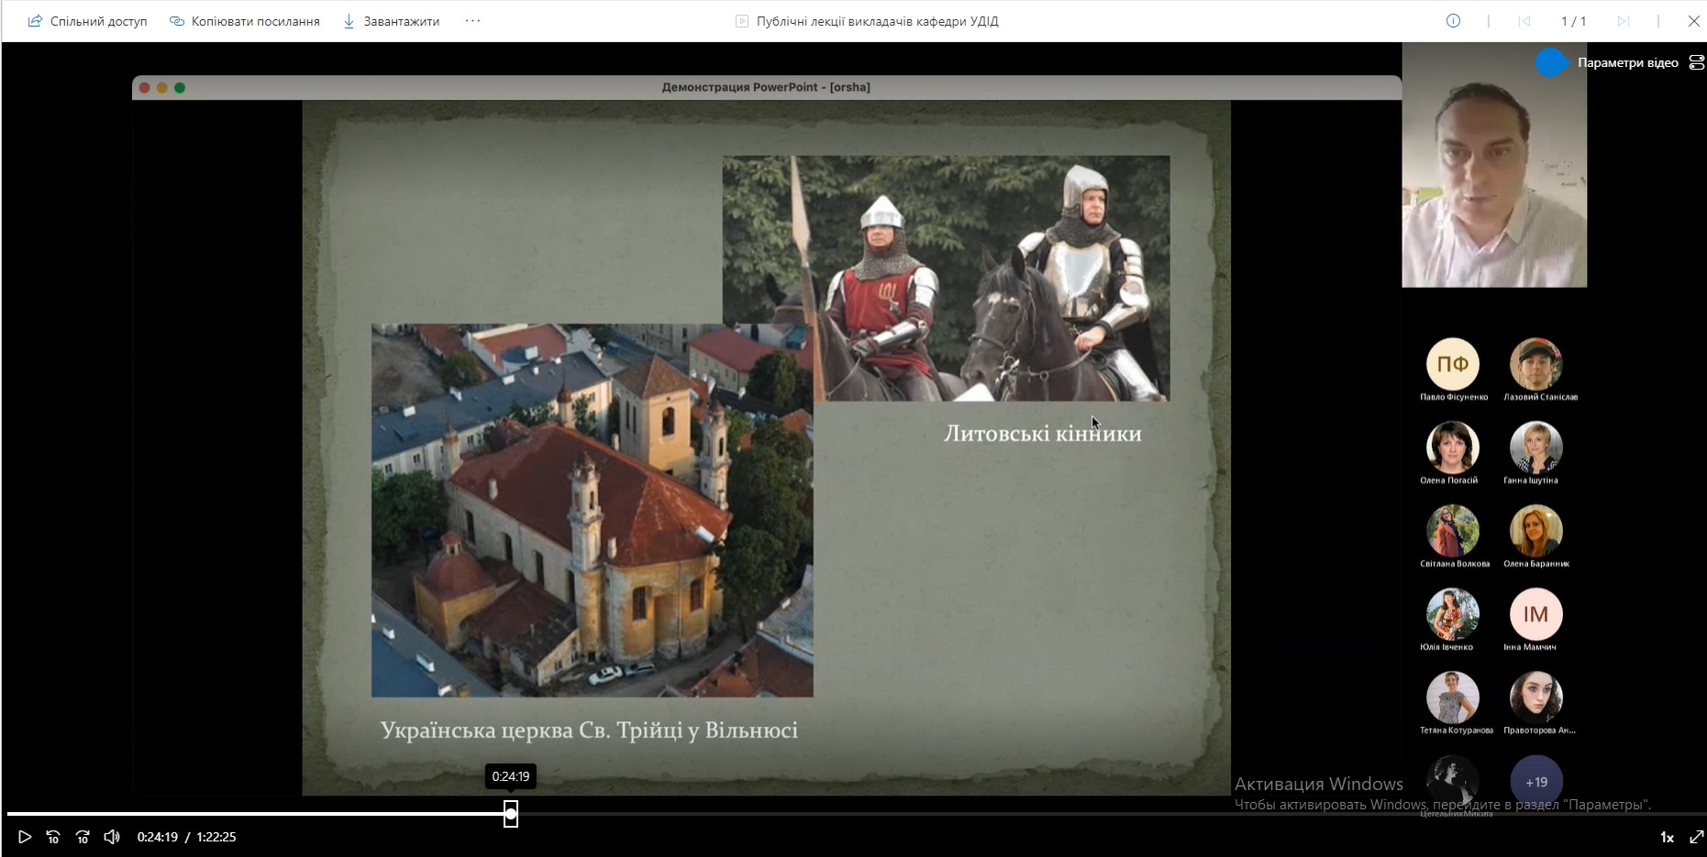
Task: Click the playback position handle on timeline
Action: 511,814
